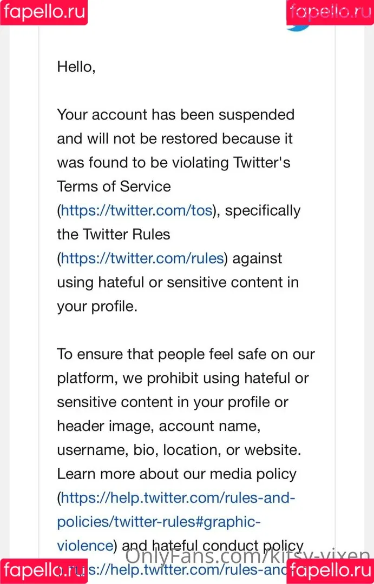Click 'To ensure that people feel safe' line
The image size is (374, 584).
186,354
